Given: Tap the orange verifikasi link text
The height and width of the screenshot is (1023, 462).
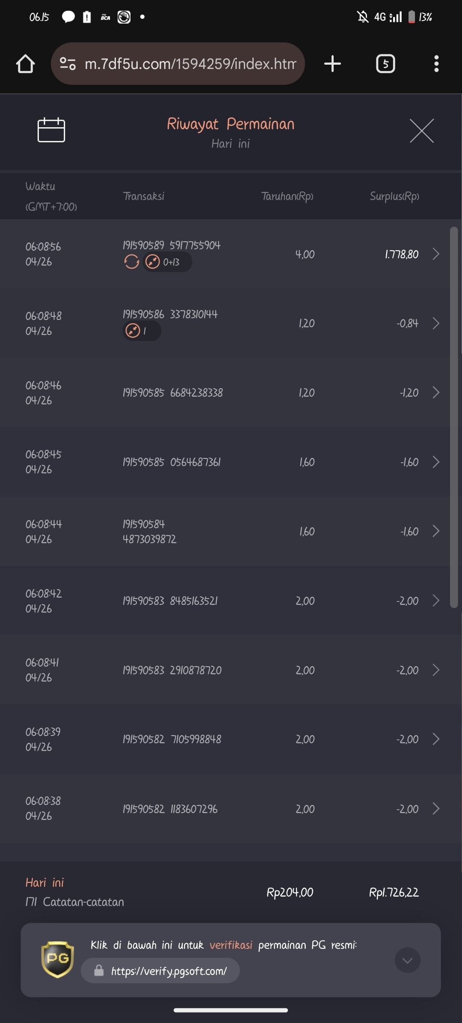Looking at the screenshot, I should [231, 945].
